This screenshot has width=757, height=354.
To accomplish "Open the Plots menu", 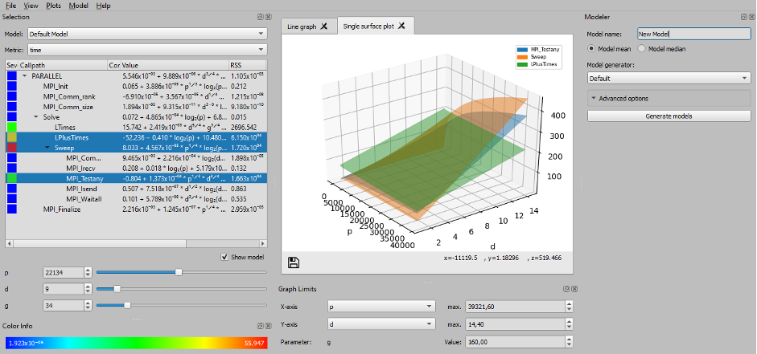I will point(53,6).
